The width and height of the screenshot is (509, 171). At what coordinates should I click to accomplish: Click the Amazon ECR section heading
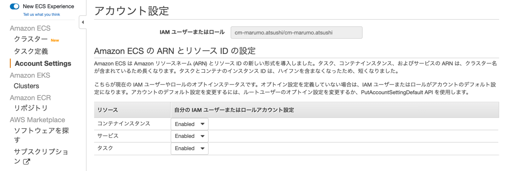[30, 98]
